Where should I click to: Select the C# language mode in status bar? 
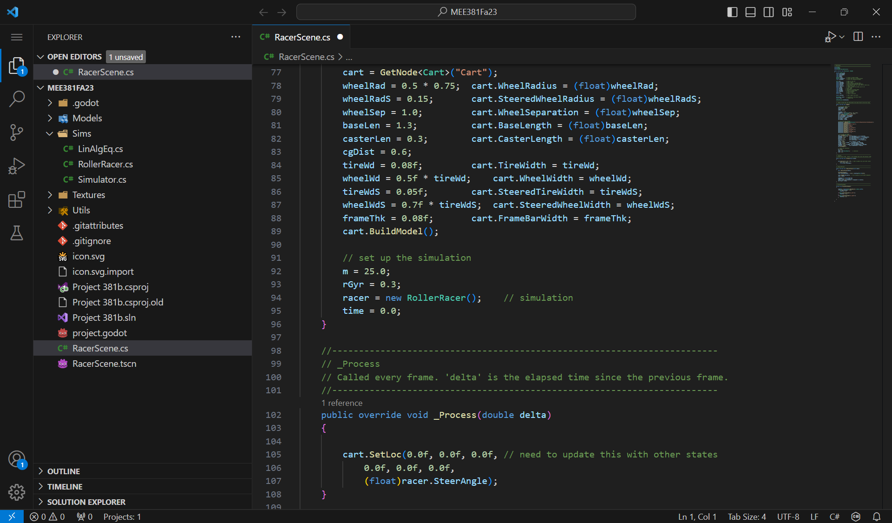(x=834, y=516)
